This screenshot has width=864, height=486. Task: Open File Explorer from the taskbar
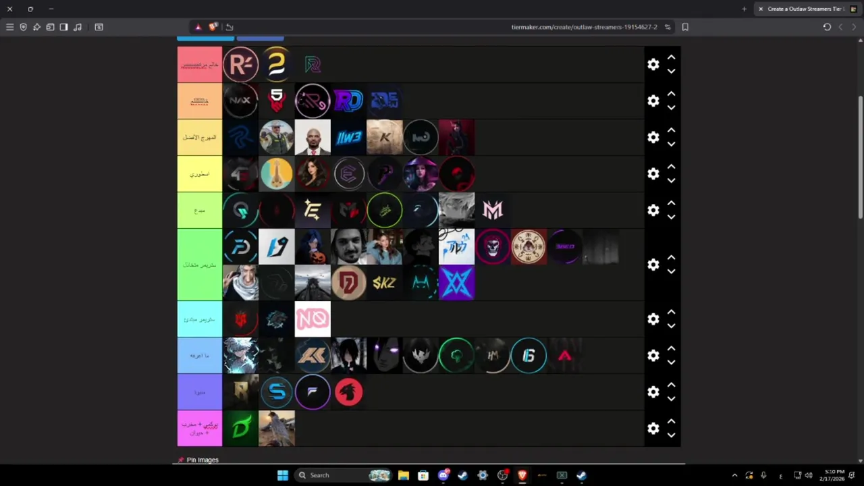pos(404,475)
